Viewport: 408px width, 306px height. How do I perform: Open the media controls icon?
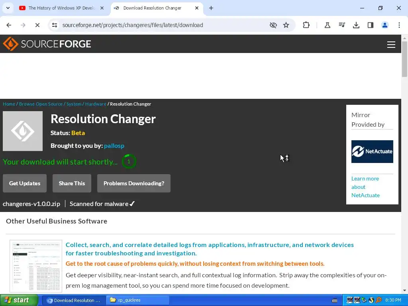point(341,25)
